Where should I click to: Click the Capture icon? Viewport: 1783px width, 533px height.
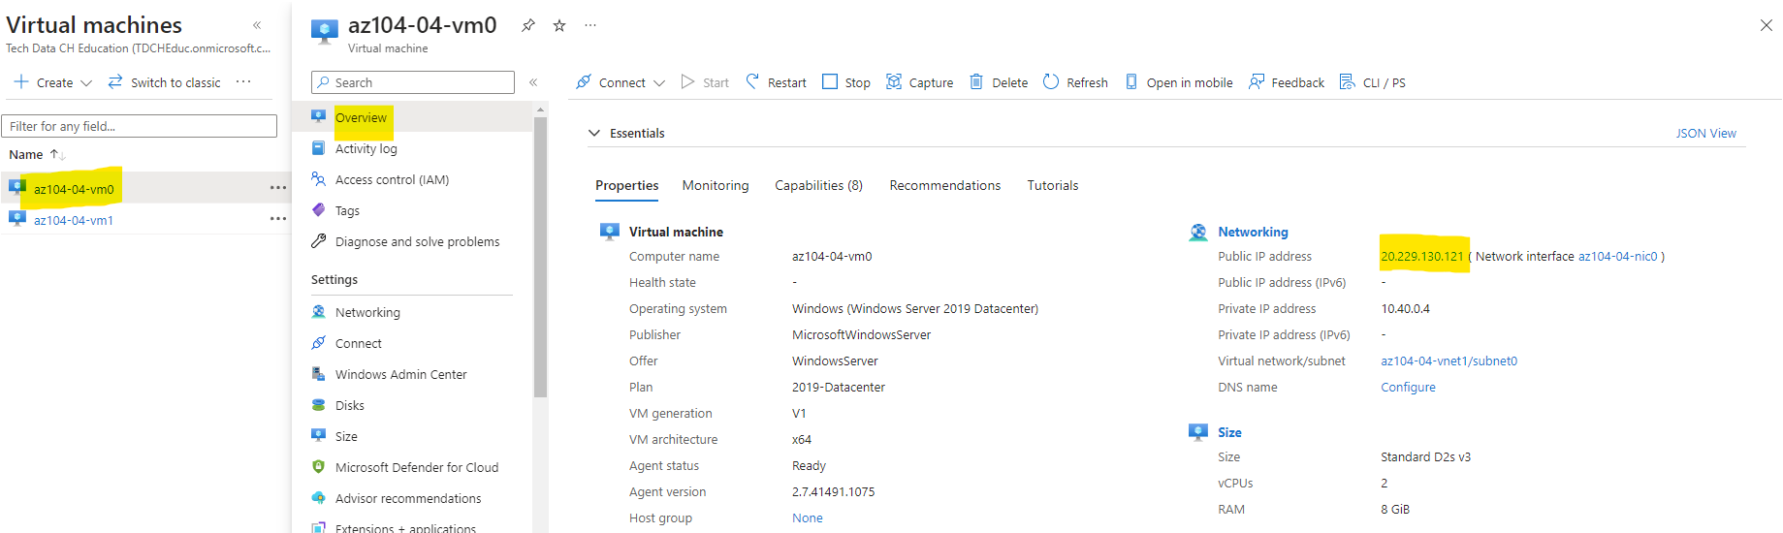pyautogui.click(x=894, y=82)
